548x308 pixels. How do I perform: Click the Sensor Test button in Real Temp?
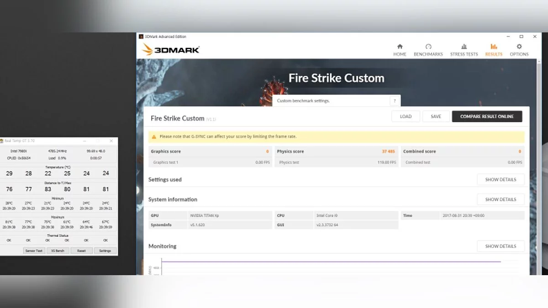click(34, 251)
